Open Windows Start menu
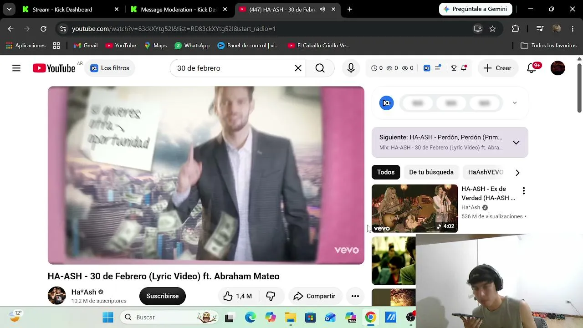 point(108,318)
